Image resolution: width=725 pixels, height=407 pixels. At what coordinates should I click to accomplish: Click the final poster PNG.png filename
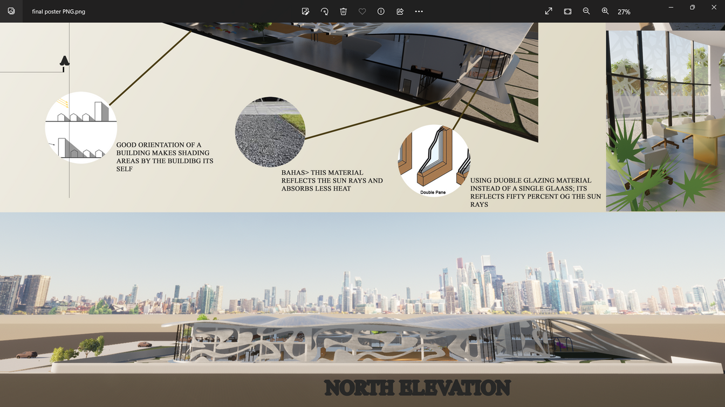pos(58,12)
